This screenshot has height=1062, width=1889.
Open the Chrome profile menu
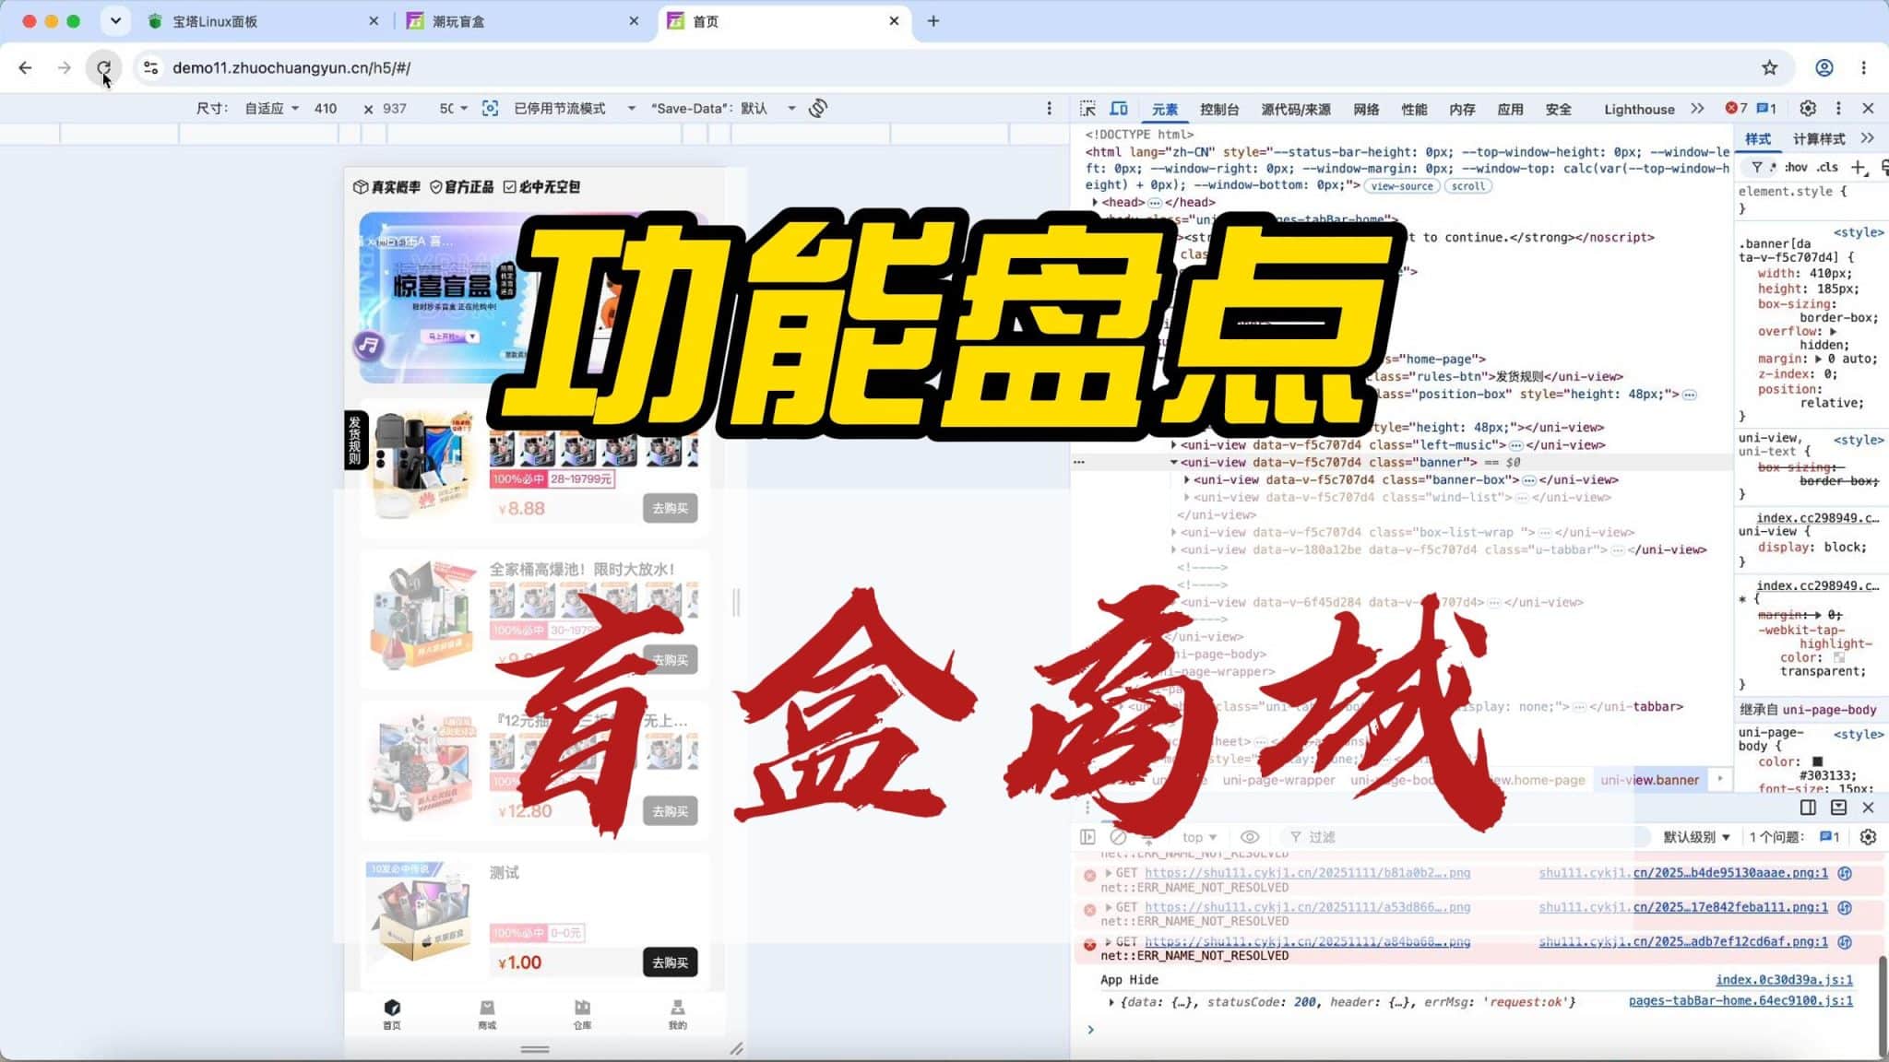(1824, 67)
